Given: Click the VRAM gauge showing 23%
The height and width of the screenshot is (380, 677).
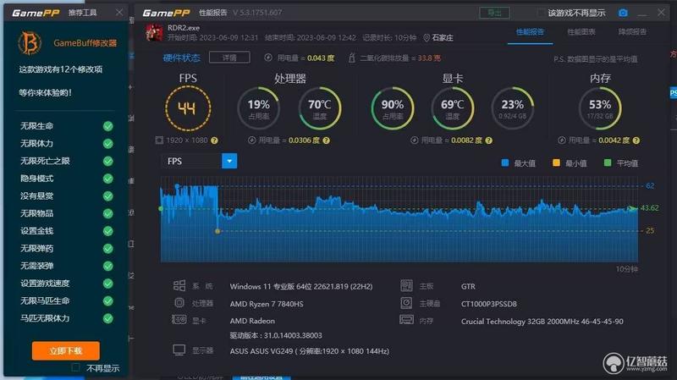Looking at the screenshot, I should point(513,108).
